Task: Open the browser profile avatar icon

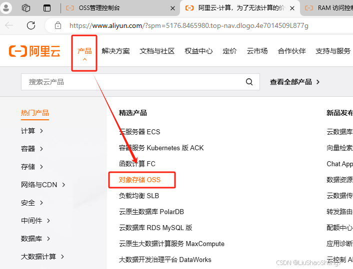Action: (6, 8)
